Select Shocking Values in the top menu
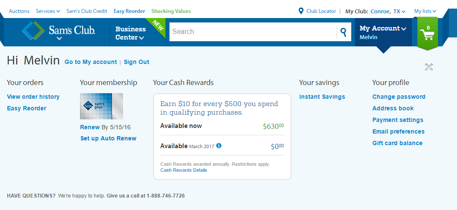Screen dimensions: 457x210 171,11
